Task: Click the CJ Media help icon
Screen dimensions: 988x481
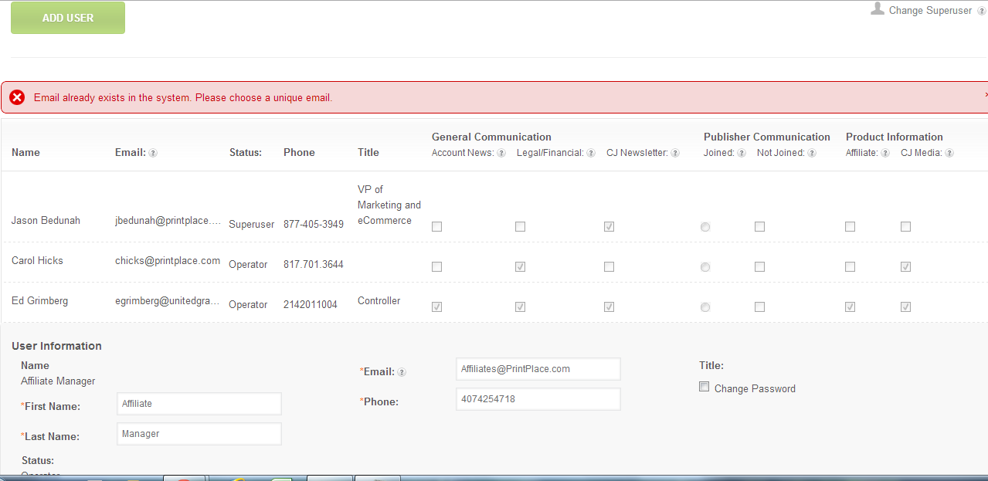Action: tap(949, 153)
